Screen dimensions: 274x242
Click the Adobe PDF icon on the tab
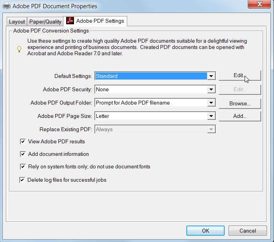70,21
